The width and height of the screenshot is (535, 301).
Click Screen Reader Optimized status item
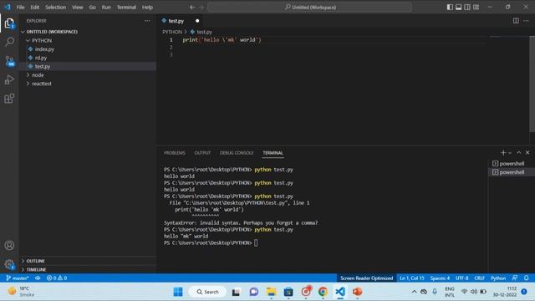366,278
